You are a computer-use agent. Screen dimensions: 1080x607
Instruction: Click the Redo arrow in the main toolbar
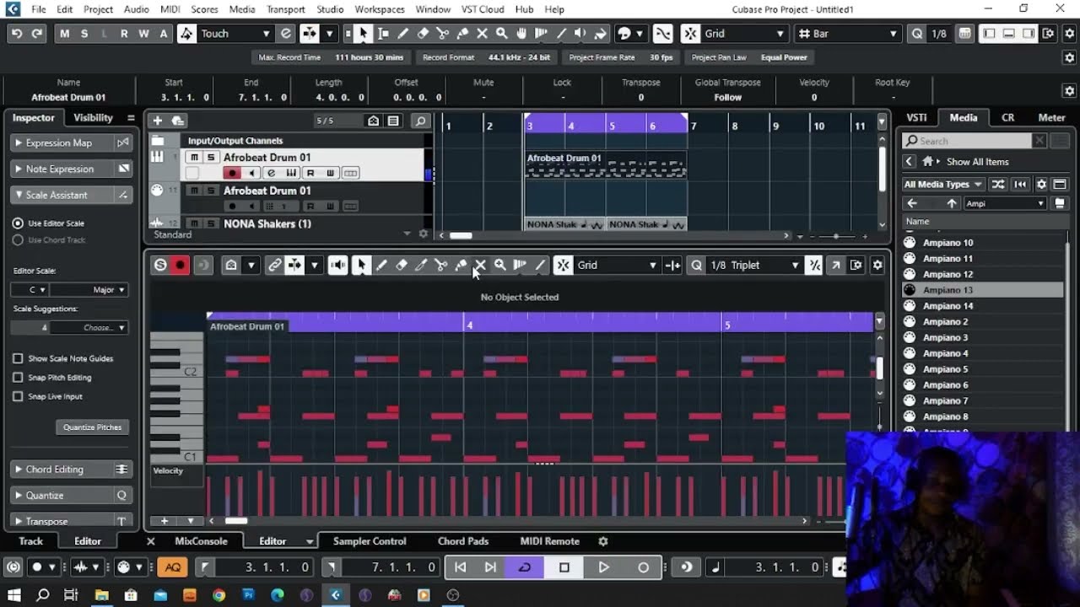(x=36, y=34)
